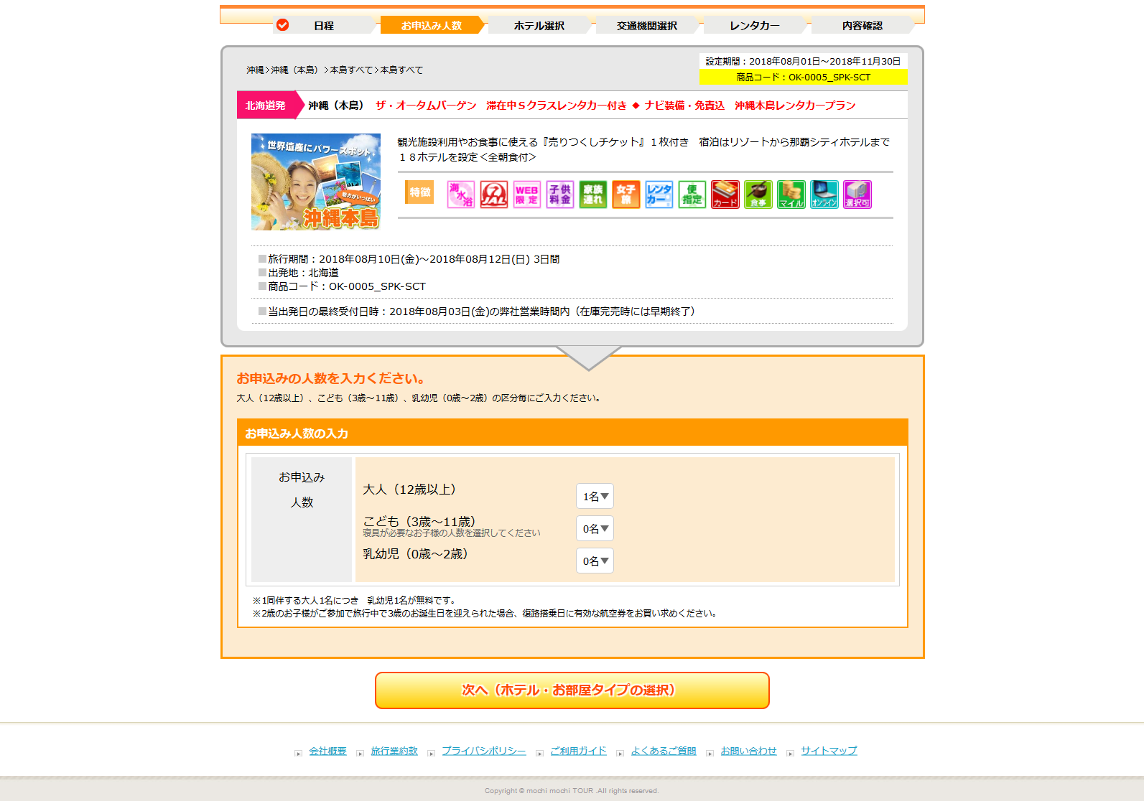Click the 家族連れ feature icon
Viewport: 1144px width, 801px height.
593,195
